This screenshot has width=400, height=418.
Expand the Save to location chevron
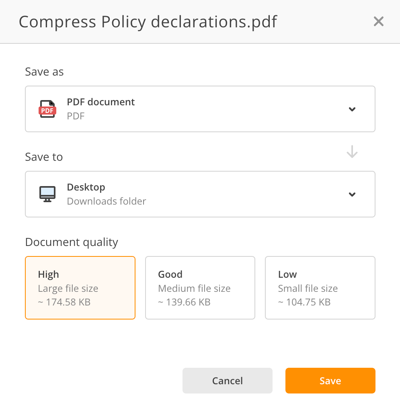pyautogui.click(x=352, y=195)
